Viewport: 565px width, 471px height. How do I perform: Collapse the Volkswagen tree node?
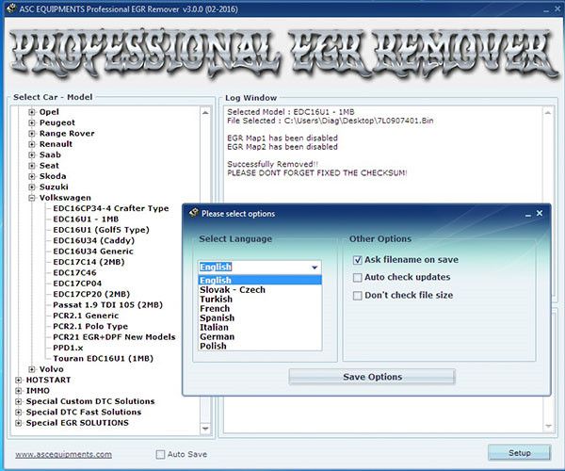(32, 198)
